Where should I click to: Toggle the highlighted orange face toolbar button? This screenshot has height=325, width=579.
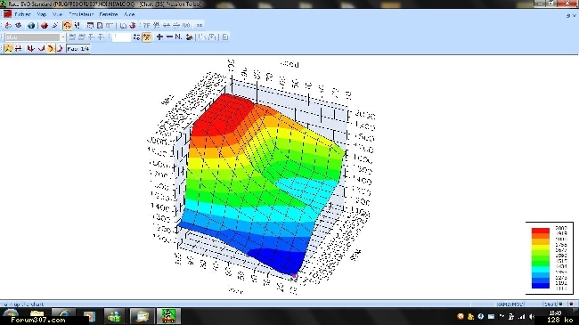(67, 26)
